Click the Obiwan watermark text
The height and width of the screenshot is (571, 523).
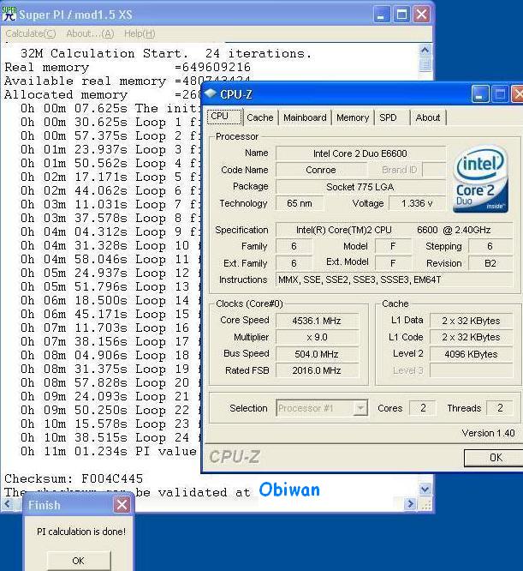point(289,490)
